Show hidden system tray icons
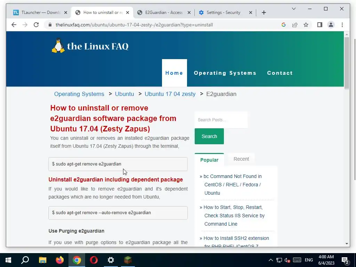Viewport: 356px width, 267px height. point(270,260)
